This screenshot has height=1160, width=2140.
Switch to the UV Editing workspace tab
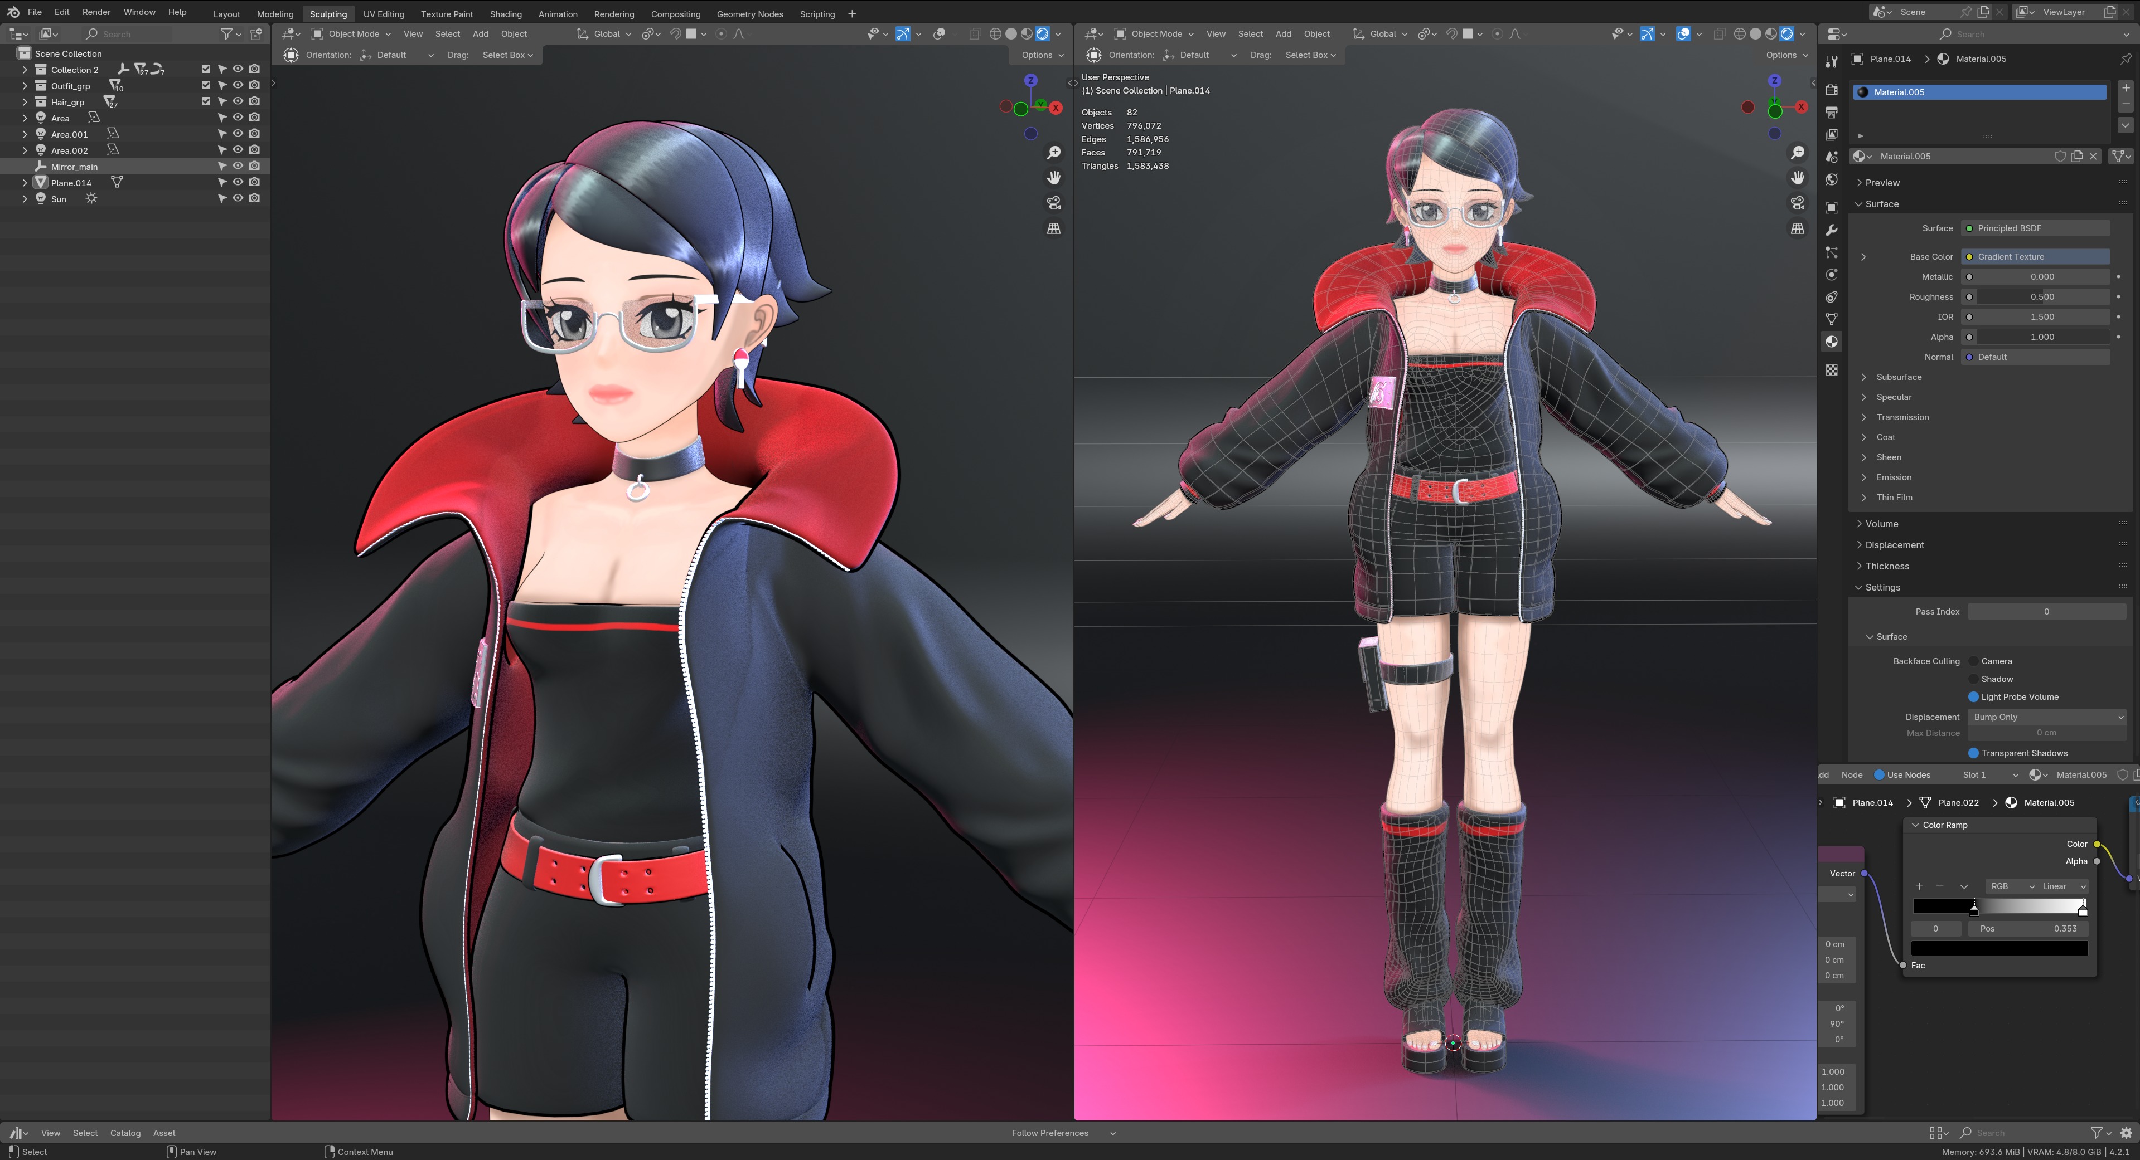(384, 14)
